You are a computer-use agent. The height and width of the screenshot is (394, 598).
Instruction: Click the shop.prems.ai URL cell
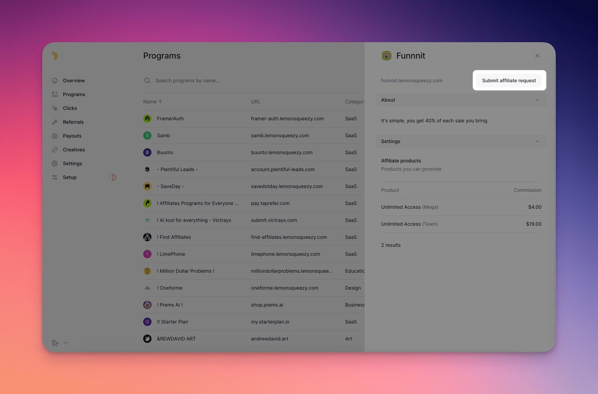tap(267, 305)
